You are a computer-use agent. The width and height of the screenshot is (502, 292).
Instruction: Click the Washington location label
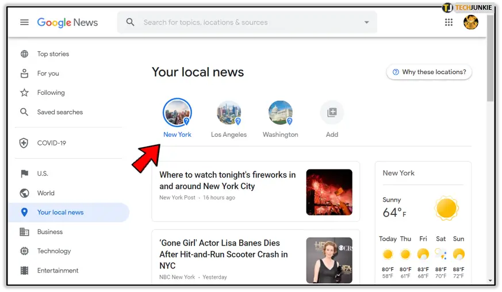click(281, 135)
